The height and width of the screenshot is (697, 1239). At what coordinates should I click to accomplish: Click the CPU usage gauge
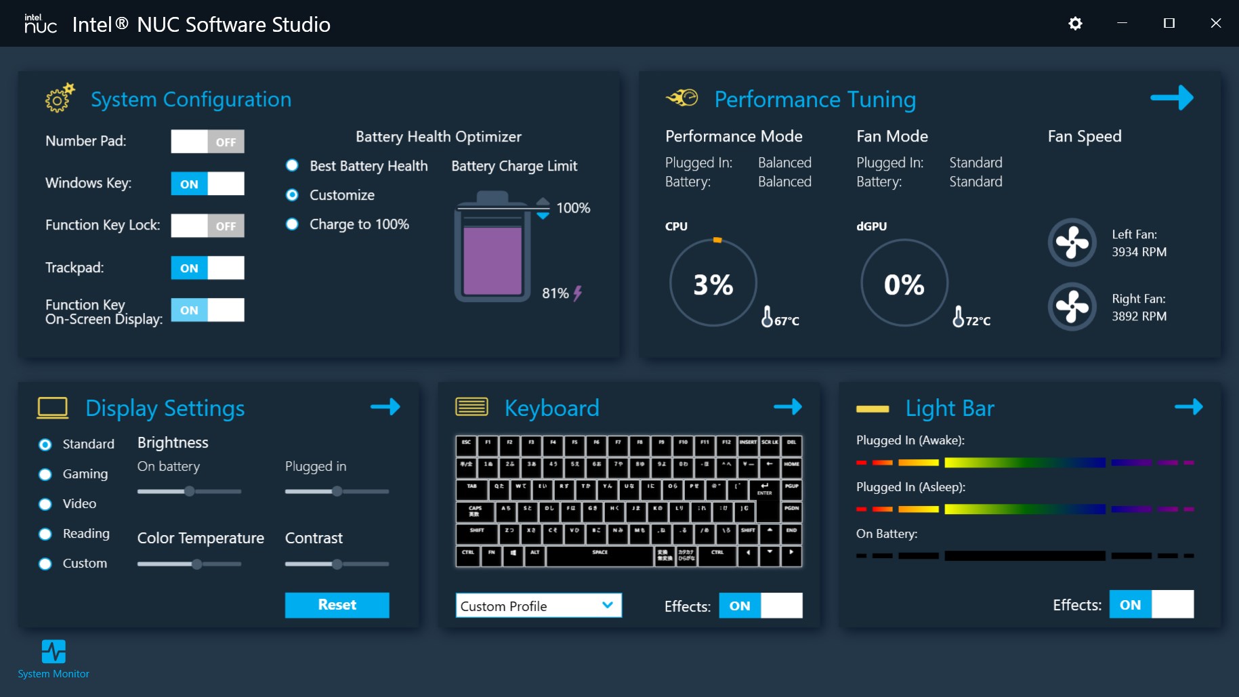click(x=713, y=283)
